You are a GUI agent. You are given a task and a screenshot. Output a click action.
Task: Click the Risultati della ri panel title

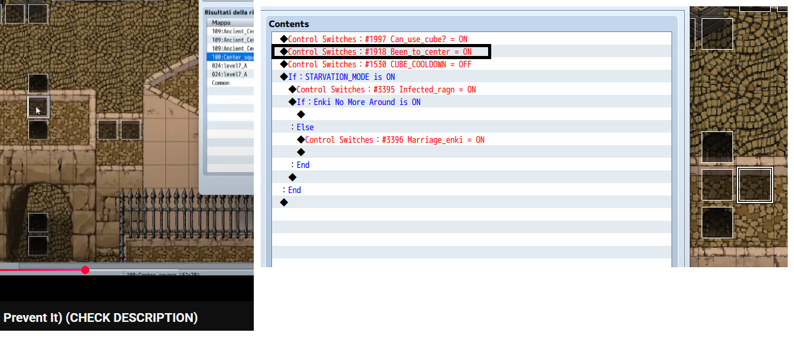(x=229, y=12)
